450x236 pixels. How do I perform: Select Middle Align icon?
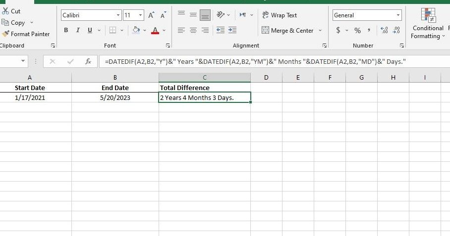[193, 14]
